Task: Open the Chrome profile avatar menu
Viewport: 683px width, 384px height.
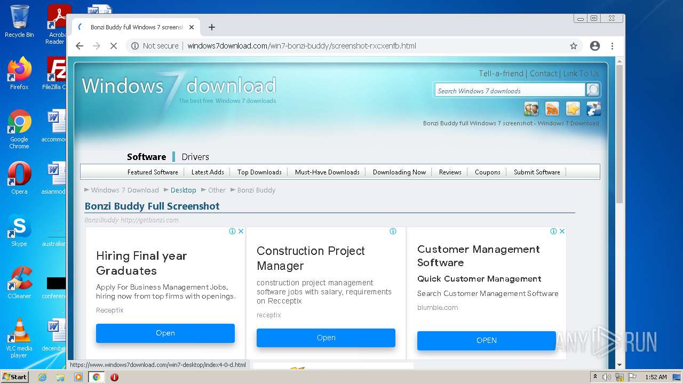Action: pyautogui.click(x=595, y=46)
